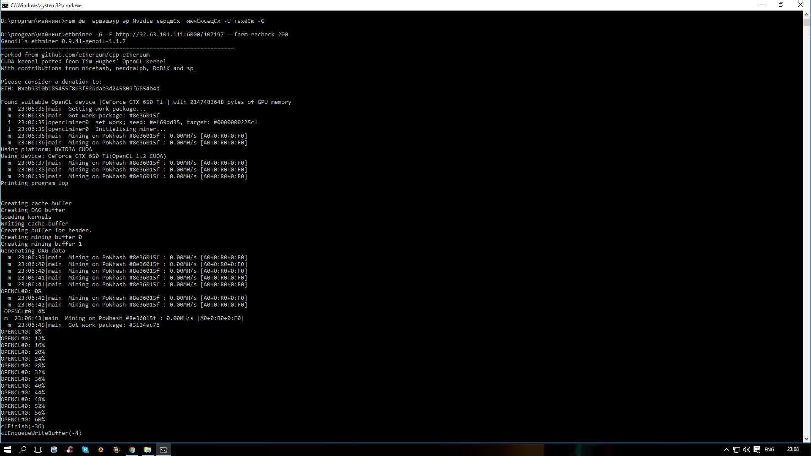Open Skype from the taskbar
The width and height of the screenshot is (811, 456).
click(85, 450)
